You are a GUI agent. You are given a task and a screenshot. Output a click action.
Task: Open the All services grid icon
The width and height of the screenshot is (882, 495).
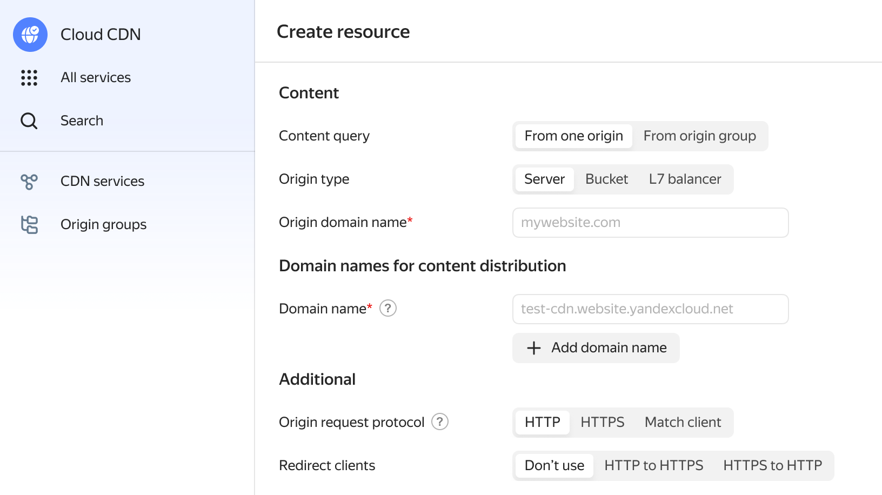29,78
